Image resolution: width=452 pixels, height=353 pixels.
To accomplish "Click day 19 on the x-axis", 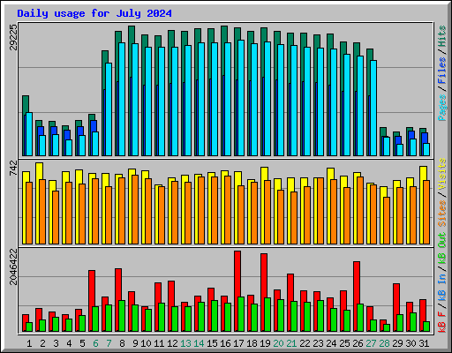I will [265, 343].
